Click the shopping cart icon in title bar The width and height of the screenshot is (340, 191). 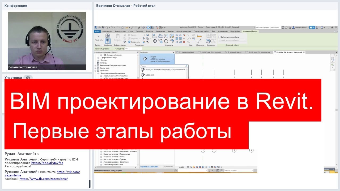317,28
